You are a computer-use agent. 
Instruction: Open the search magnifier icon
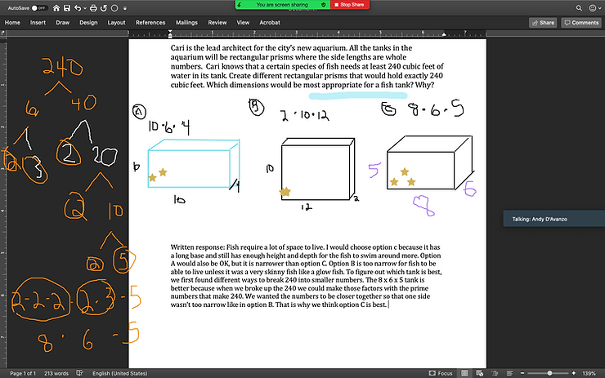[x=579, y=8]
